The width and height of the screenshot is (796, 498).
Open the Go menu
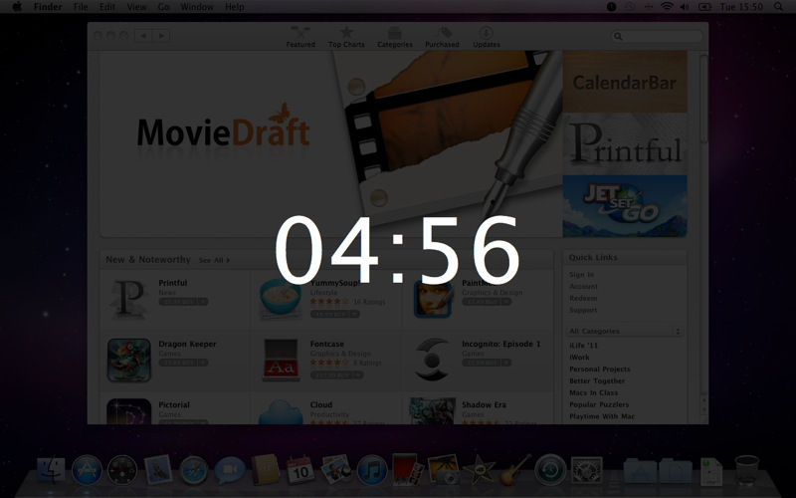coord(163,7)
